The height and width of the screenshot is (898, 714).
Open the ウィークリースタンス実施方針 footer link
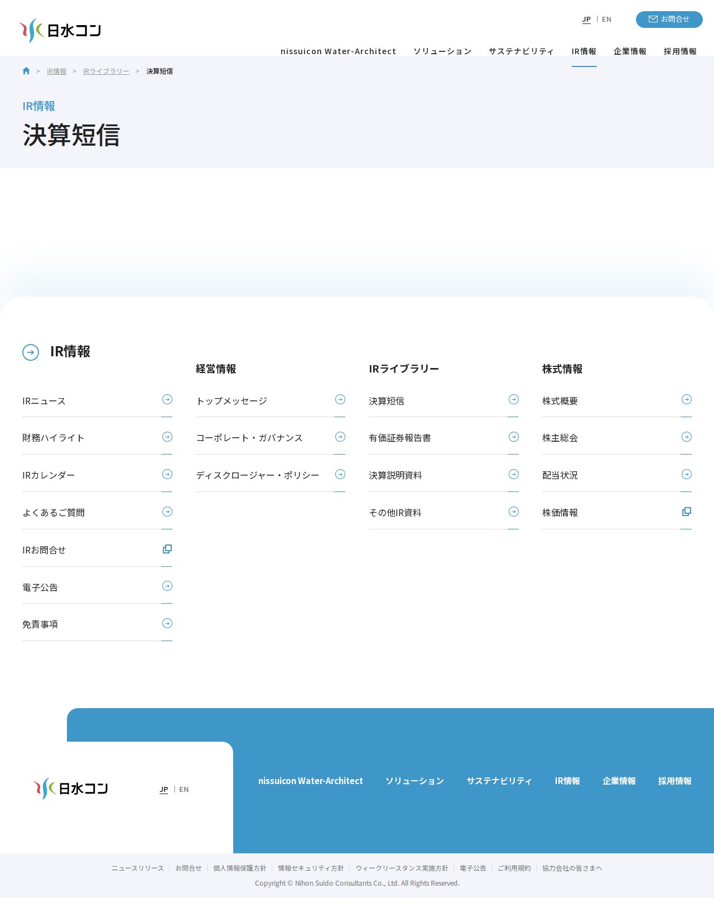(x=402, y=868)
